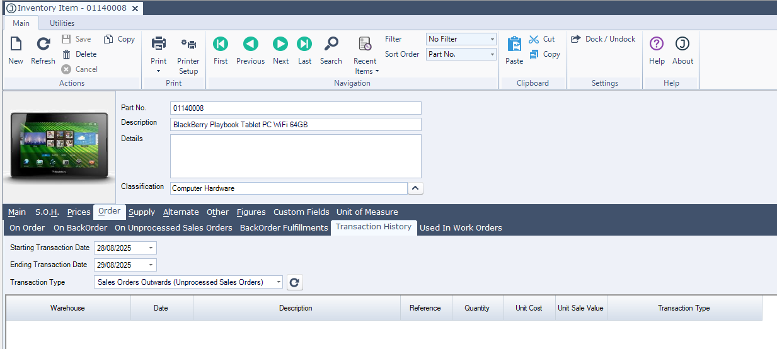Screen dimensions: 777x349
Task: Open the Sort Order dropdown
Action: (492, 54)
